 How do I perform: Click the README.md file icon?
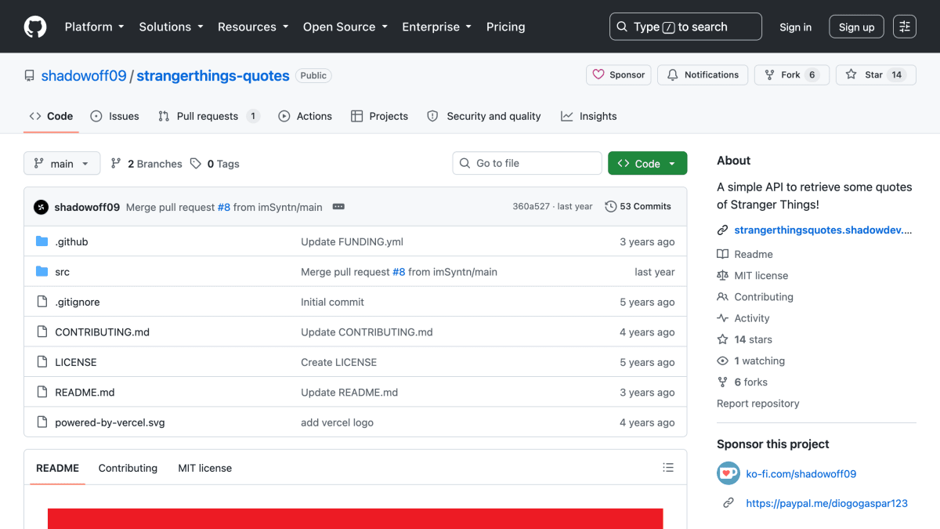[x=42, y=392]
